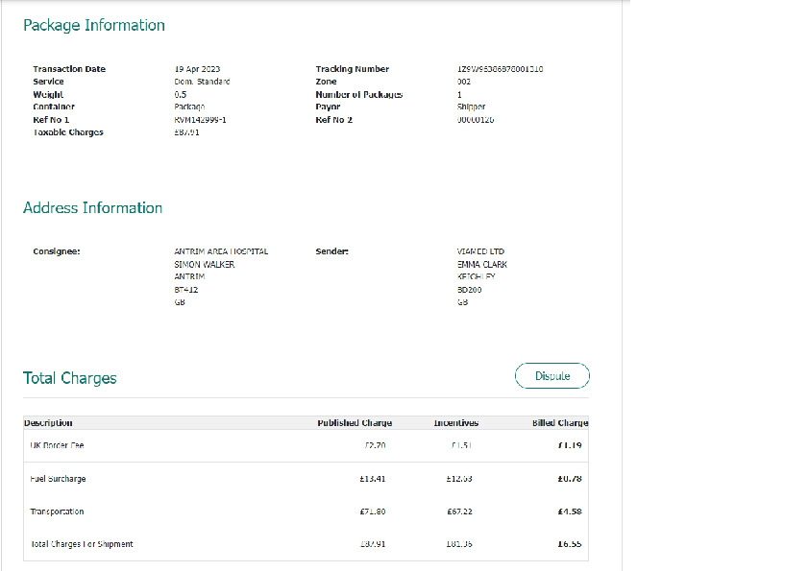
Task: Click Total Charges For Shipment row label
Action: coord(81,544)
